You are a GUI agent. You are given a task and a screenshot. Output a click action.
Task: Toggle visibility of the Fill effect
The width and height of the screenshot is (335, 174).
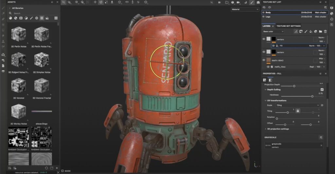pos(273,46)
